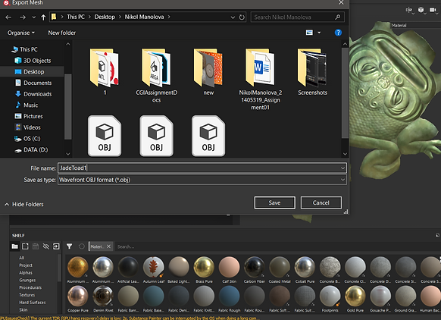Refresh the Nikol Manolova folder view
441x320 pixels.
pyautogui.click(x=242, y=17)
